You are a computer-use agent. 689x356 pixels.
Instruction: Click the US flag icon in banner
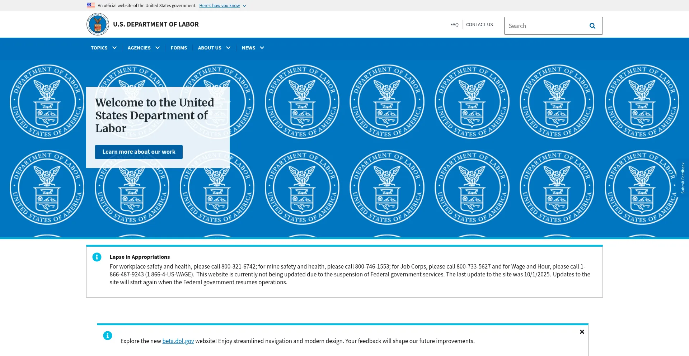pos(91,5)
